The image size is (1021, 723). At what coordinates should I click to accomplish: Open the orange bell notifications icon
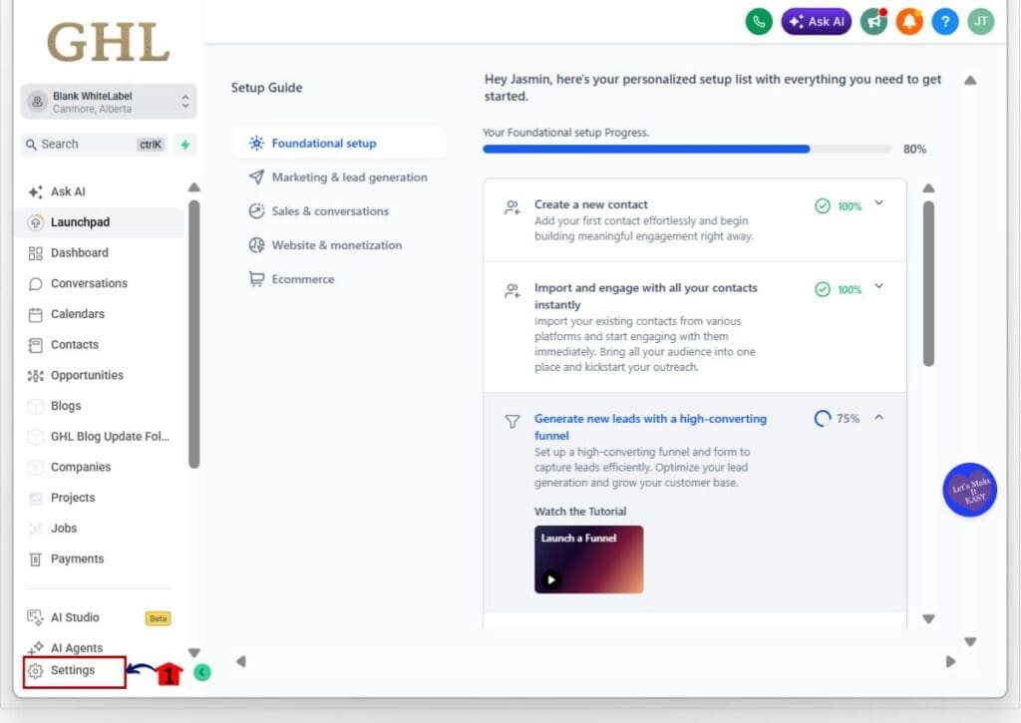coord(909,22)
